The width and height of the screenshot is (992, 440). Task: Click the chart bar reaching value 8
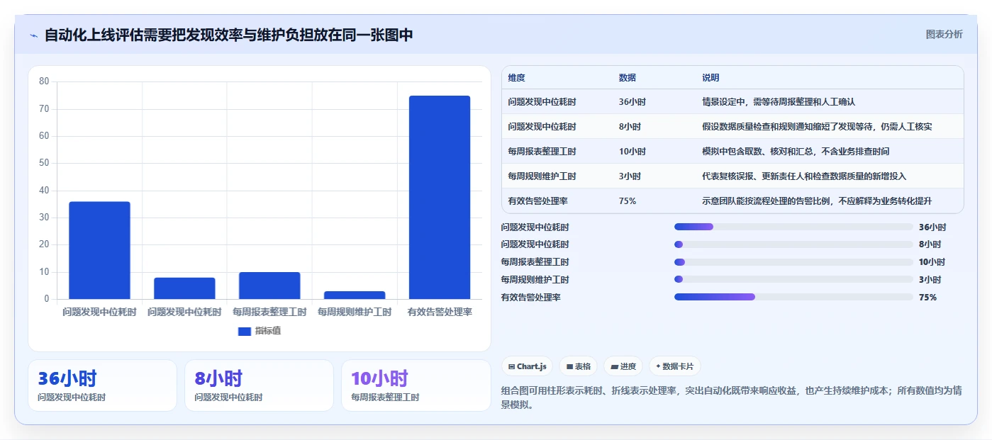click(184, 288)
